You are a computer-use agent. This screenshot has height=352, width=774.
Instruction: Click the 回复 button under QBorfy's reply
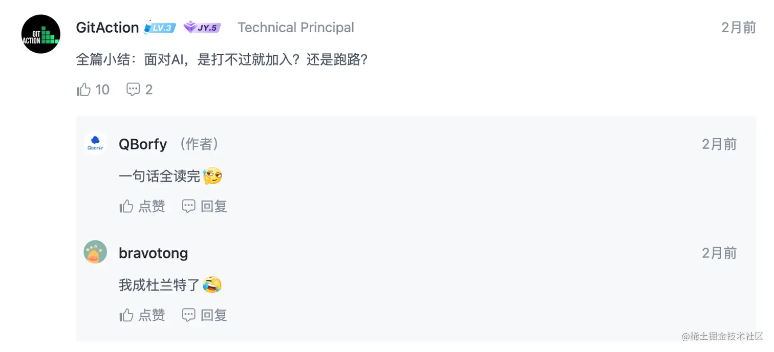click(204, 206)
